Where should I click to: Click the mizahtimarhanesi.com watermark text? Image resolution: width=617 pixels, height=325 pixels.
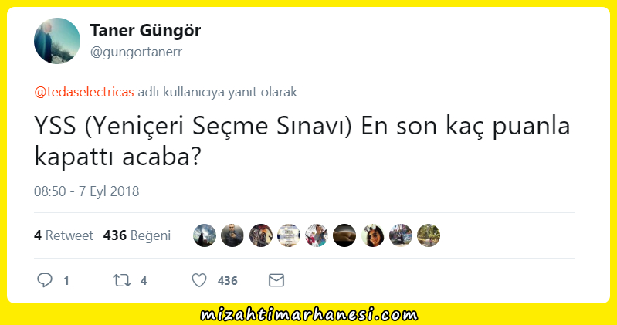310,315
